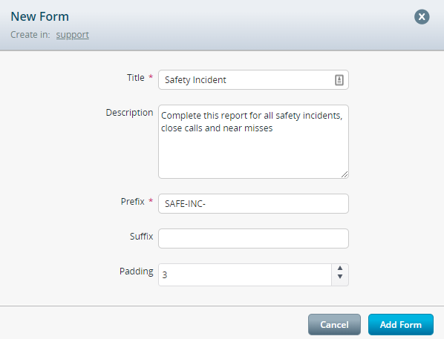Close the New Form dialog

click(x=422, y=17)
